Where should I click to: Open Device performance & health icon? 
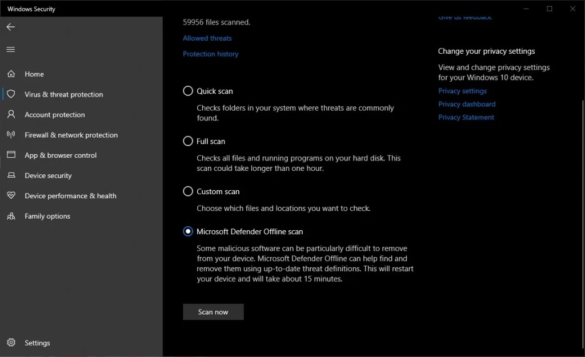click(x=11, y=195)
